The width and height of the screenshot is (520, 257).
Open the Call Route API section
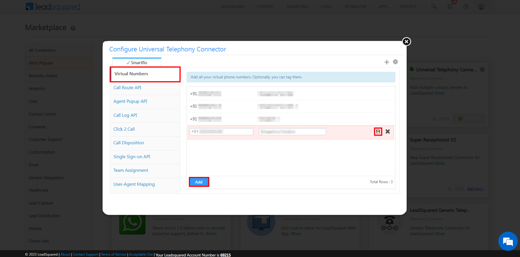[x=145, y=88]
